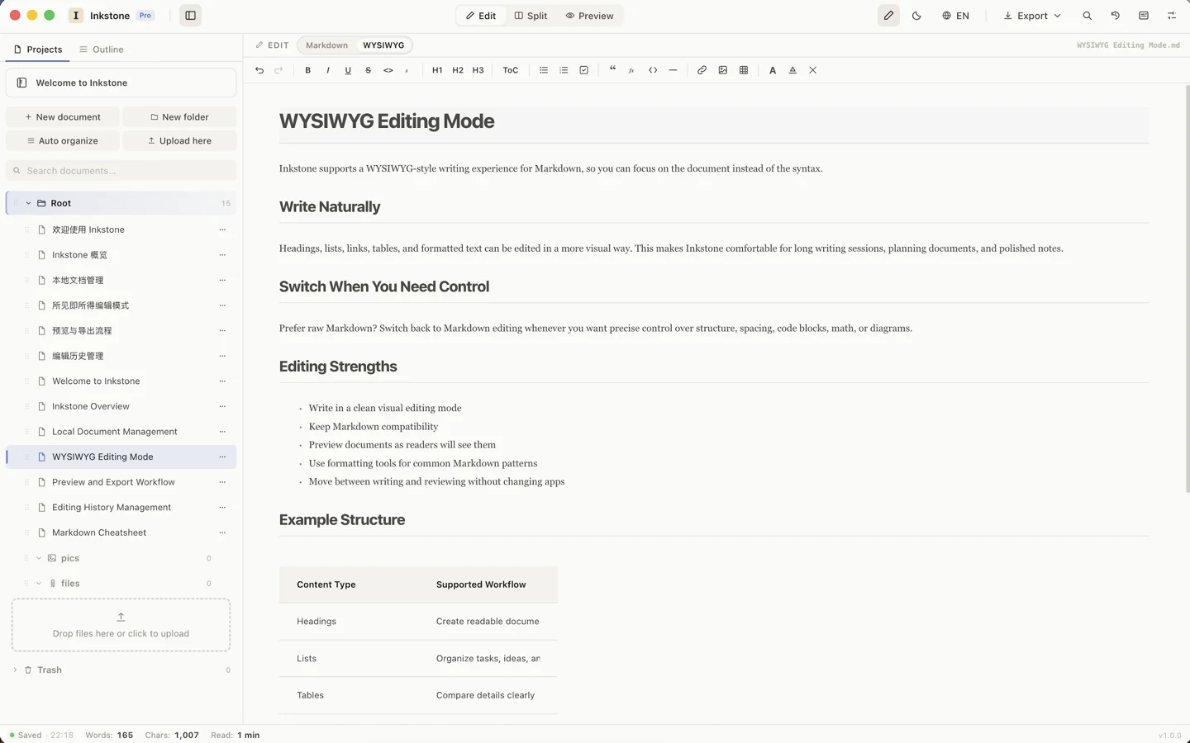Viewport: 1190px width, 743px height.
Task: Focus the Search documents field
Action: click(x=121, y=171)
